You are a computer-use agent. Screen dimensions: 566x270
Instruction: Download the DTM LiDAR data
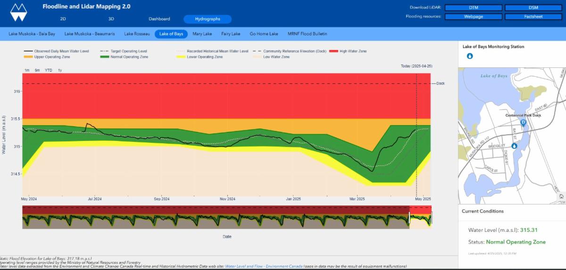click(472, 8)
